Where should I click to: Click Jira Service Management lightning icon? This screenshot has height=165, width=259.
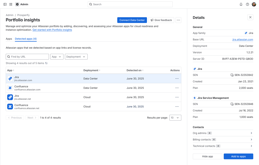(195, 98)
